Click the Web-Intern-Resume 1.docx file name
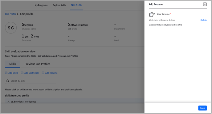Screen dimensions: 212x114 (162, 20)
